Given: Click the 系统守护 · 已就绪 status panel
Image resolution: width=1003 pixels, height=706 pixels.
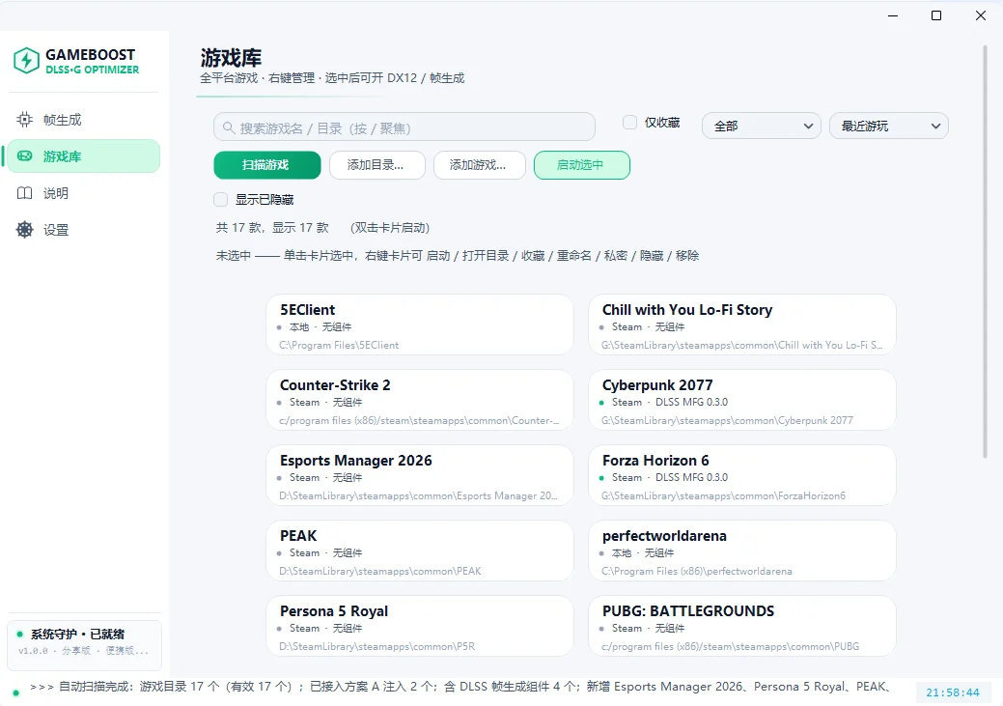Looking at the screenshot, I should coord(84,645).
